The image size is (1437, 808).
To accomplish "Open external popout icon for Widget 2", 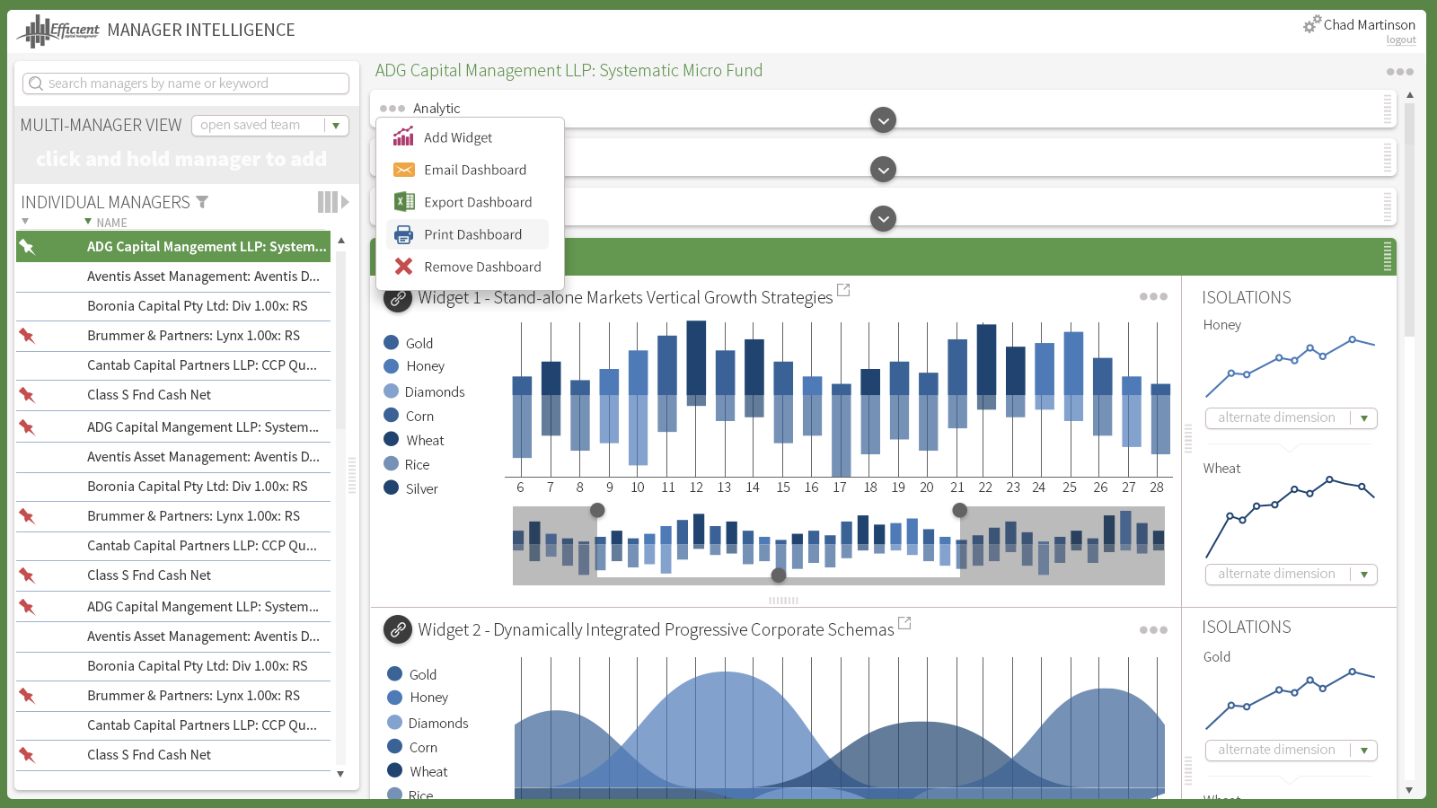I will tap(904, 622).
